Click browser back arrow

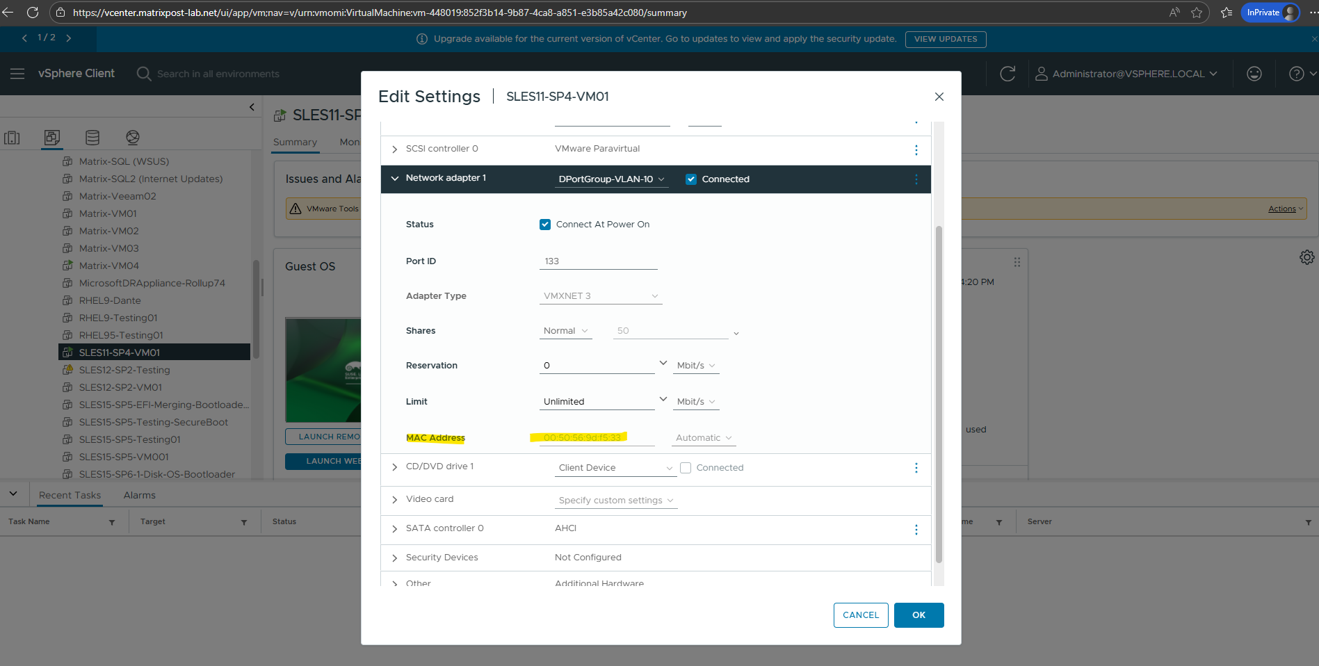(8, 13)
